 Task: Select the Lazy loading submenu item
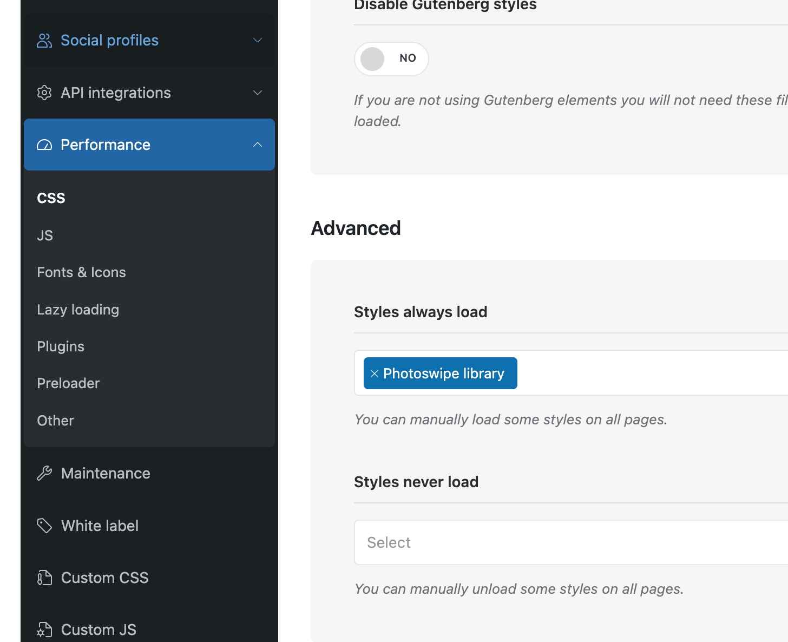click(78, 310)
